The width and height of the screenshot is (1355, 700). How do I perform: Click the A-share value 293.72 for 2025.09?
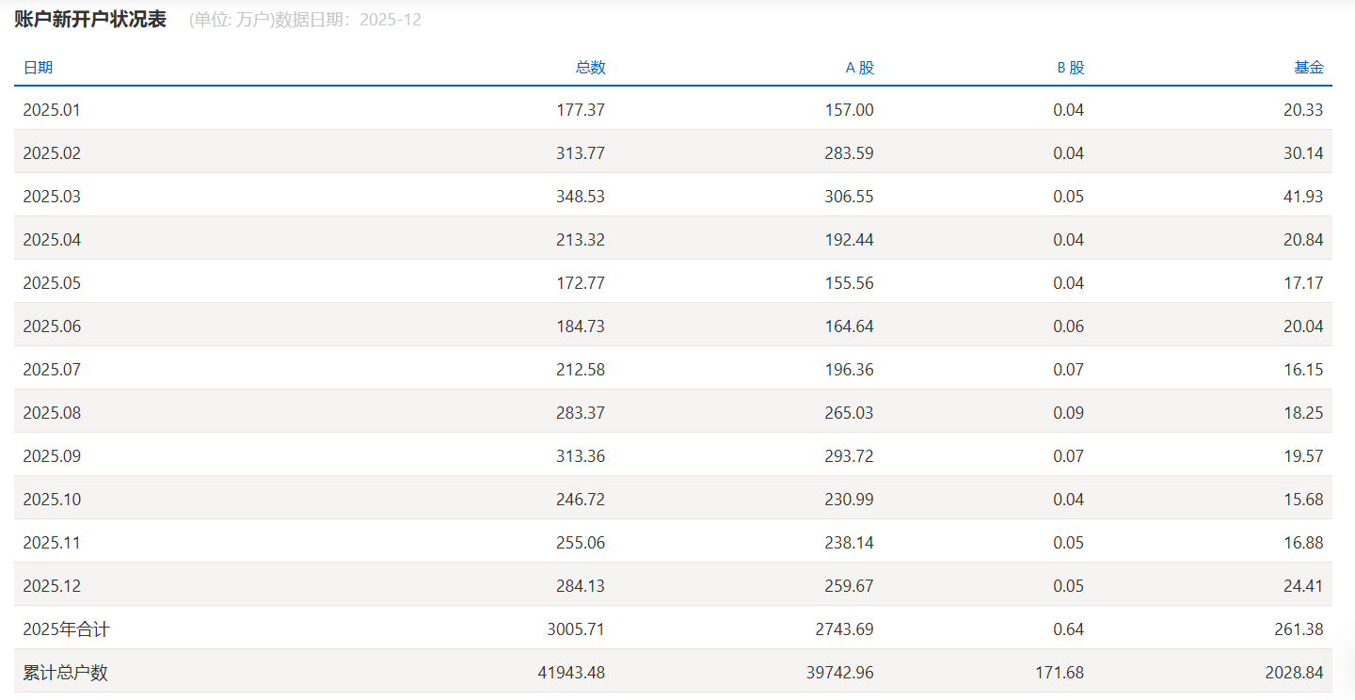point(850,455)
